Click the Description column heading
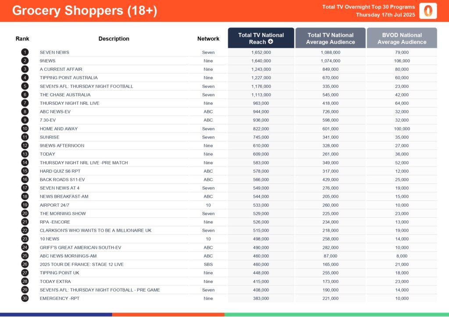449x317 pixels. [x=114, y=38]
